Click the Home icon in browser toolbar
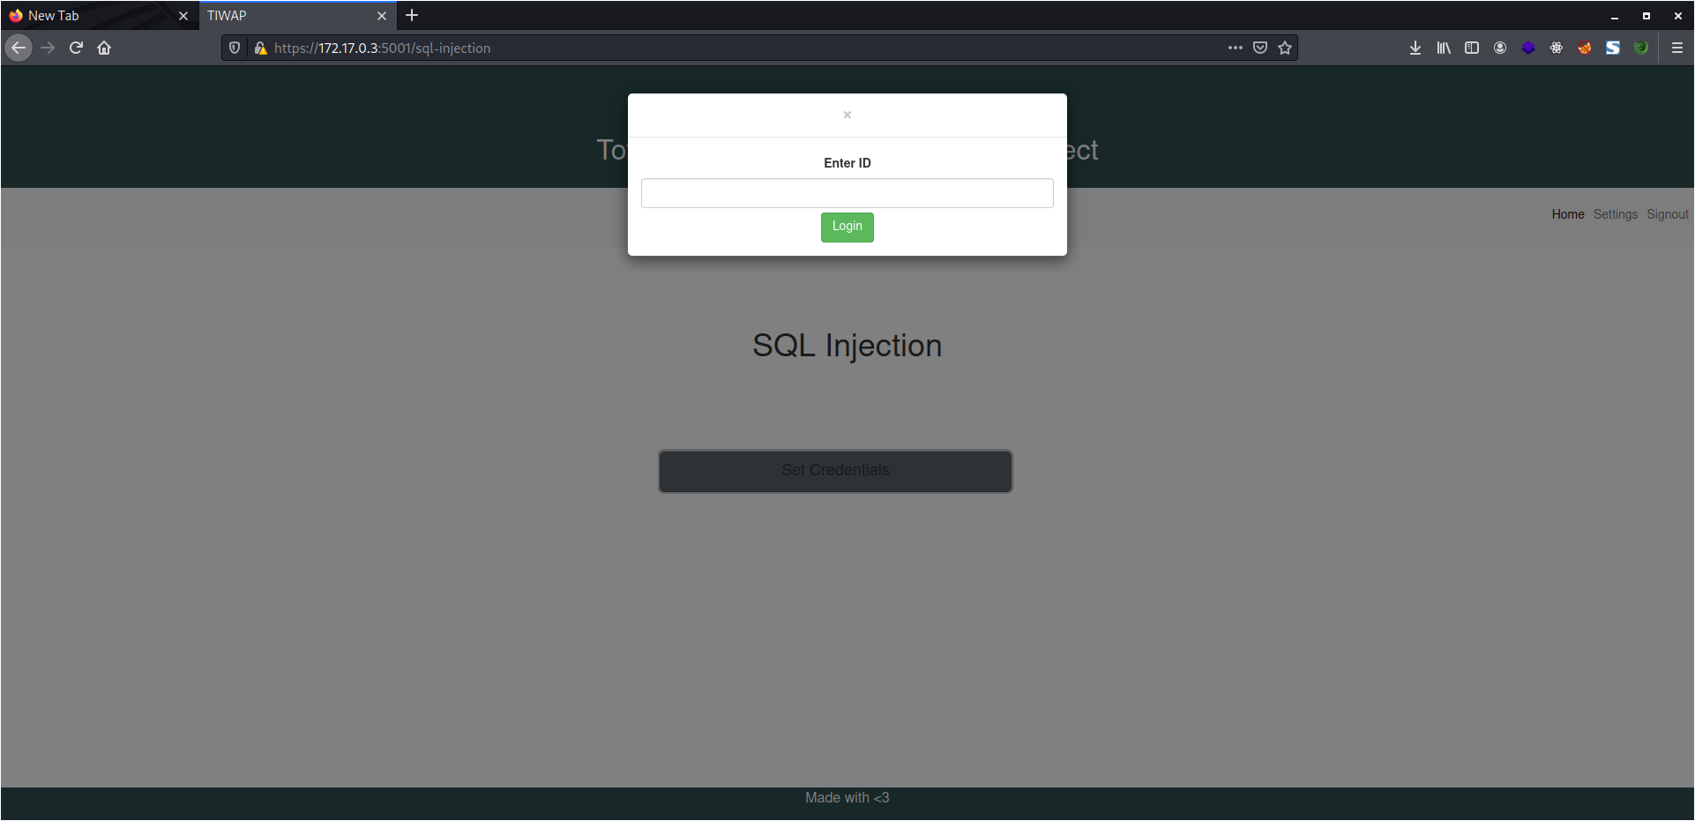 click(104, 49)
